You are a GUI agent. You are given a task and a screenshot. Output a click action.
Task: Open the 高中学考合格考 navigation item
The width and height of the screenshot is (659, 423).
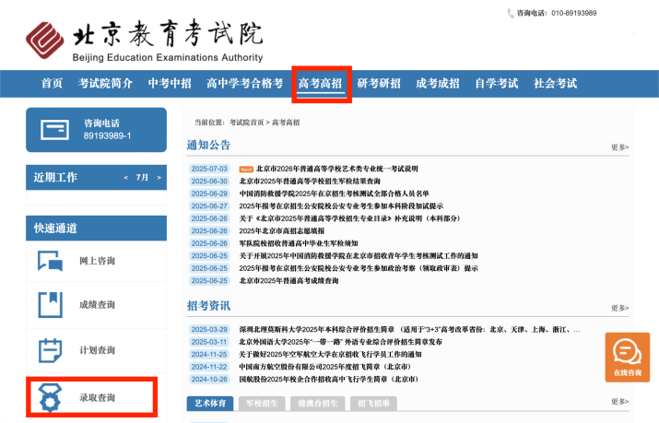(244, 83)
